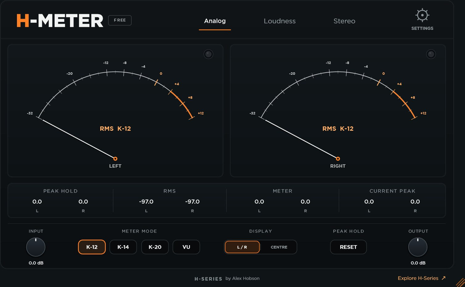Click the left meter needle pivot
Image resolution: width=465 pixels, height=287 pixels.
tap(115, 159)
